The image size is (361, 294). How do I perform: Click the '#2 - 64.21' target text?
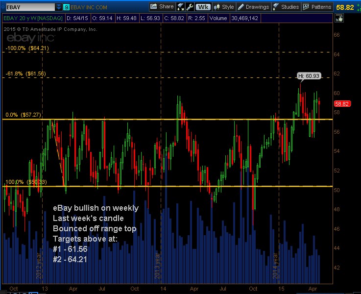[70, 260]
